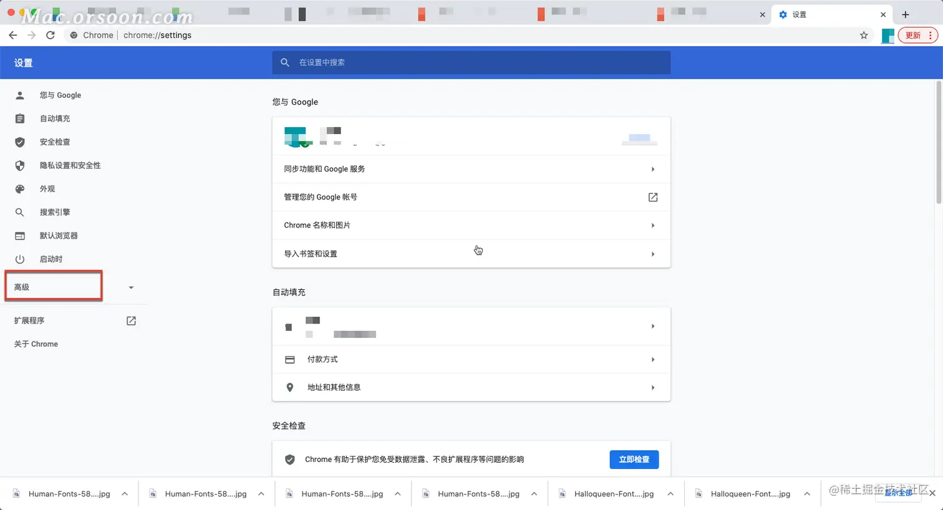Open 关于 Chrome page
Screen dimensions: 943x510
36,344
